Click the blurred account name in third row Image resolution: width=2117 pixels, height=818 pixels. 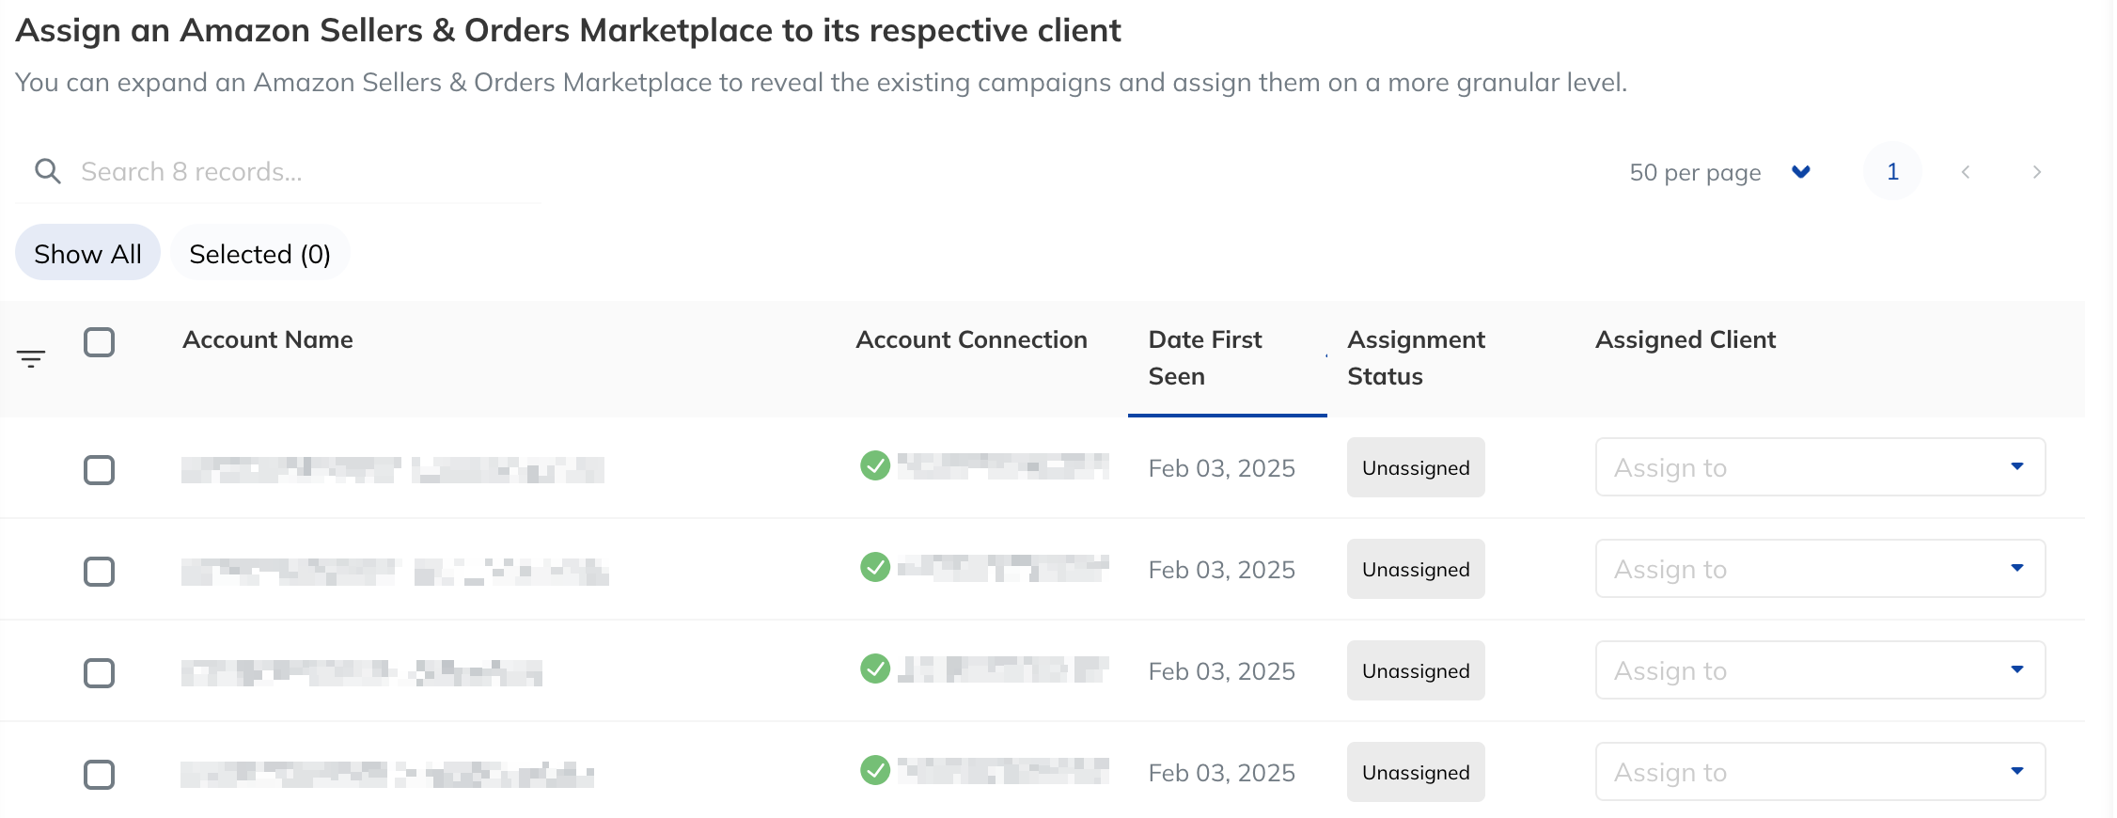pos(362,672)
